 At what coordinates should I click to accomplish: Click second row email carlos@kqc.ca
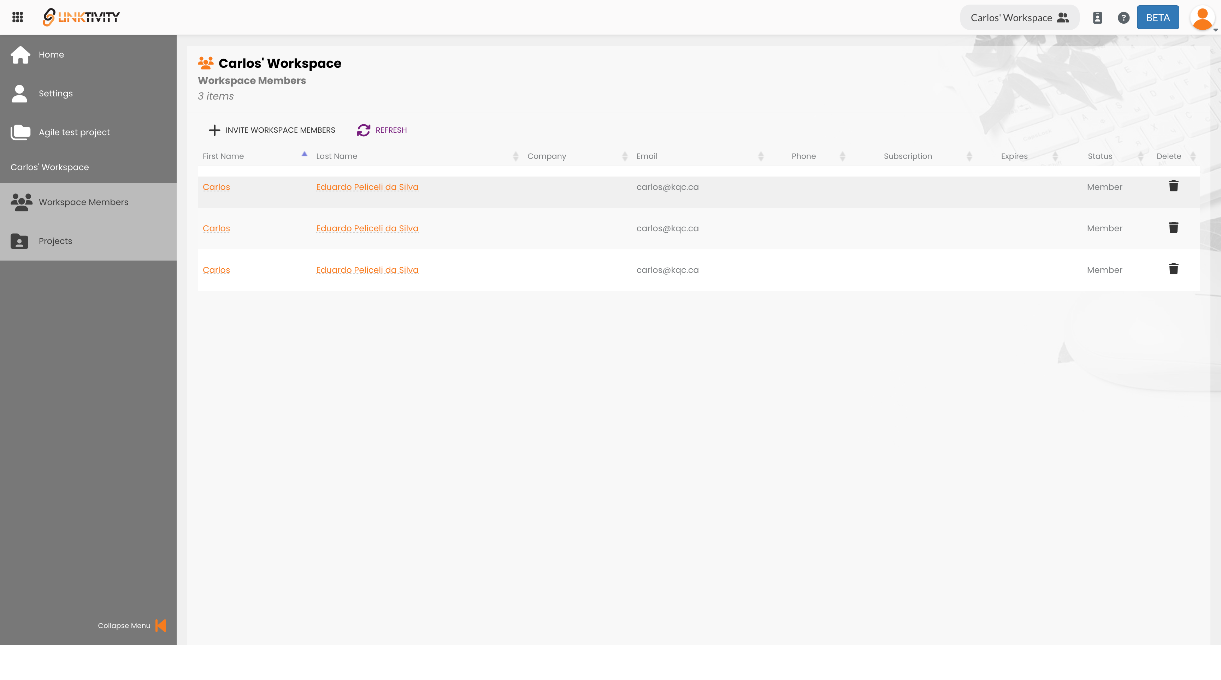tap(667, 228)
